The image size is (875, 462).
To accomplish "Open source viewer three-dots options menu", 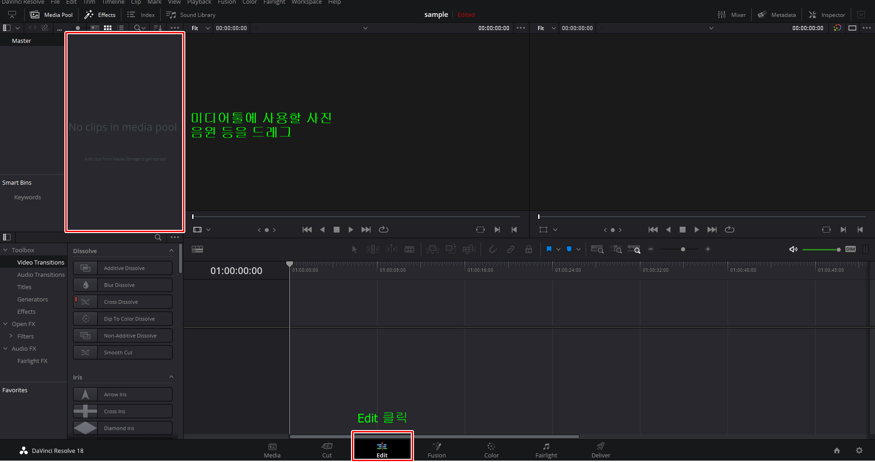I will (x=521, y=28).
